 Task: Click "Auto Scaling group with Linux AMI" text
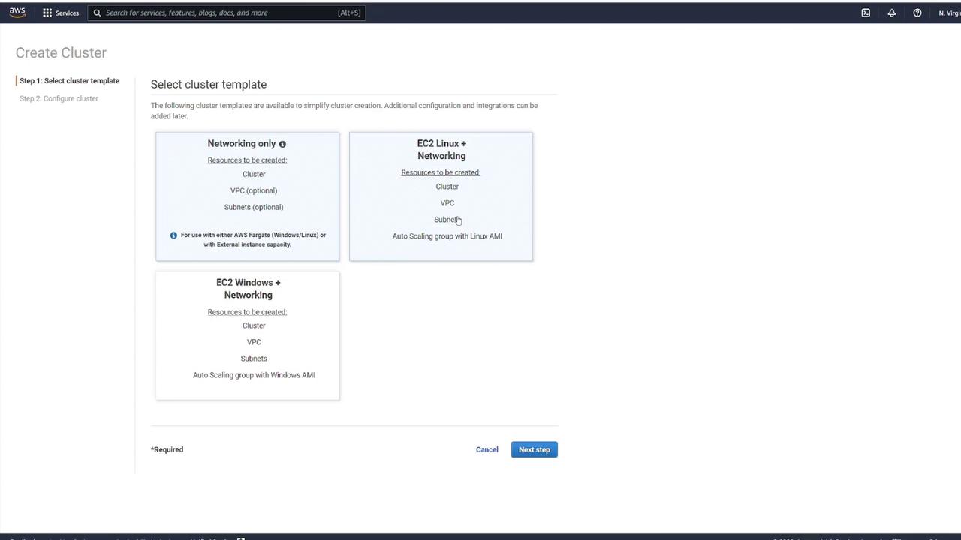click(x=447, y=236)
